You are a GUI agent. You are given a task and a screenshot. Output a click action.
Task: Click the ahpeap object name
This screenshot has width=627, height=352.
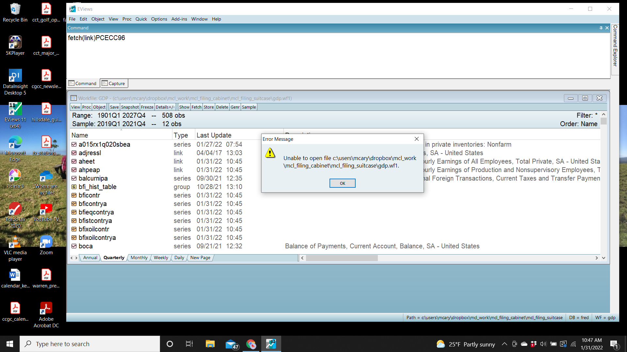89,170
